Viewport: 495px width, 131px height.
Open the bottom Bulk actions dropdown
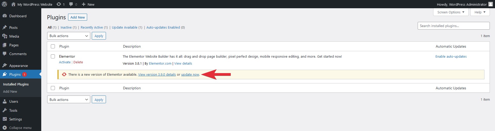(69, 100)
